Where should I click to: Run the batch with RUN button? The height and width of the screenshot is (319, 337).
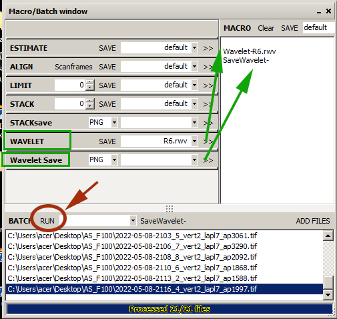tap(47, 221)
